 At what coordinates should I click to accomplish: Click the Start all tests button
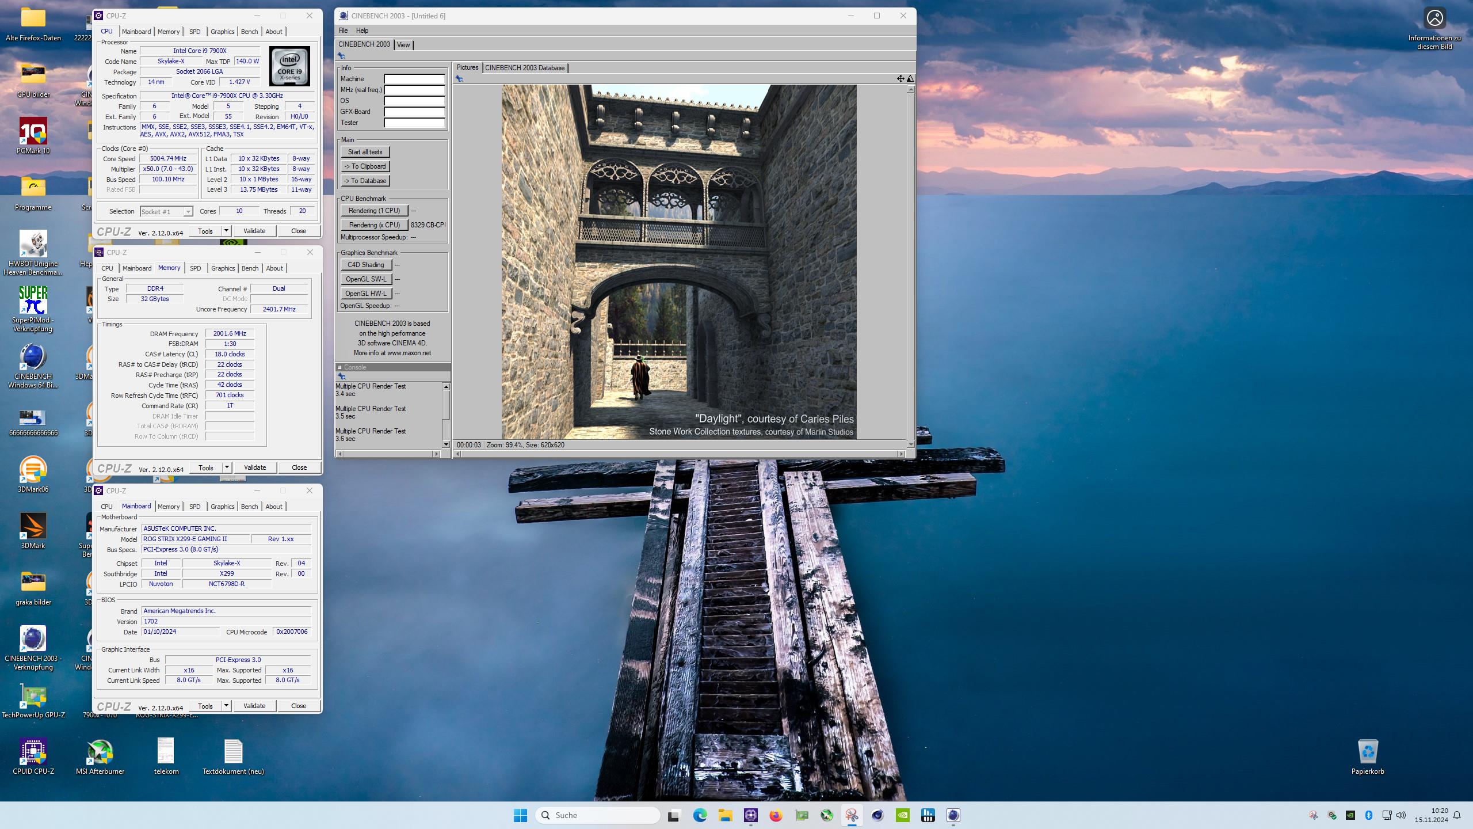coord(365,152)
